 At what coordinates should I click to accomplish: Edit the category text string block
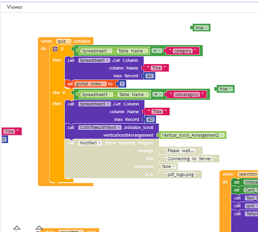click(183, 51)
